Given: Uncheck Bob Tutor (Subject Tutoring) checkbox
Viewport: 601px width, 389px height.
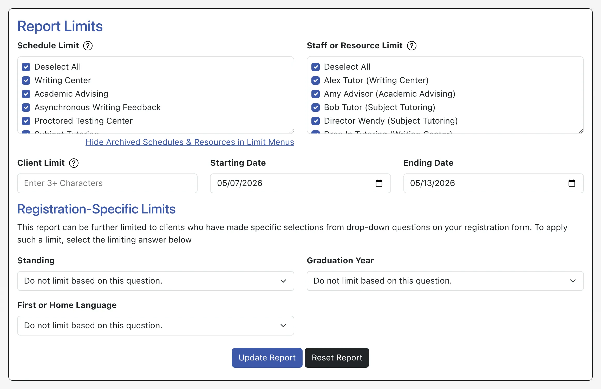Looking at the screenshot, I should [316, 108].
